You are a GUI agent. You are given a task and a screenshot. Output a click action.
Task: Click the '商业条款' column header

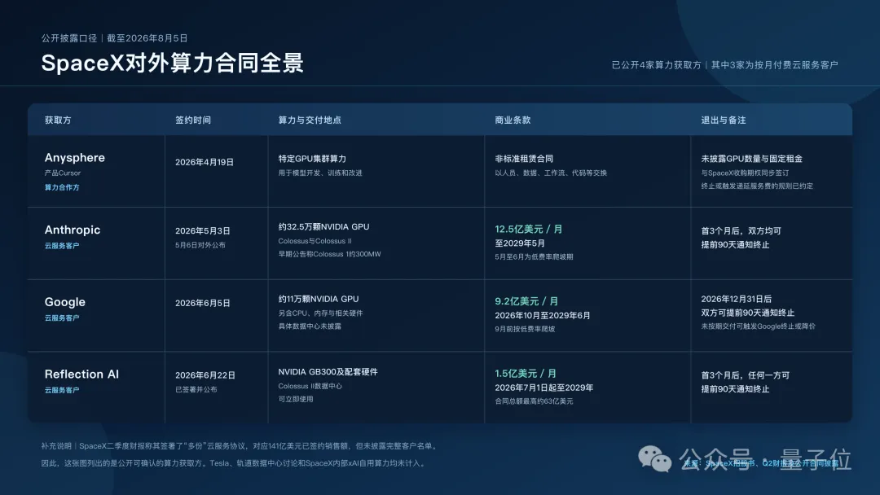(513, 120)
